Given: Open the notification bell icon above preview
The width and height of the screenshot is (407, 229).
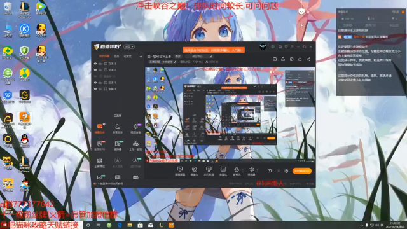Looking at the screenshot, I should click(x=300, y=59).
